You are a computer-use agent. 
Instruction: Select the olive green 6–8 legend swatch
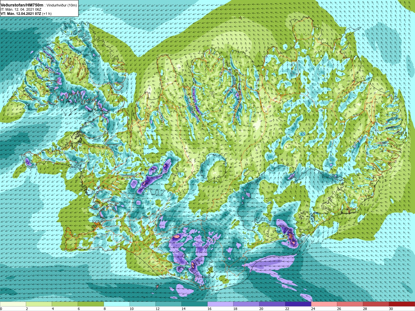(x=91, y=304)
